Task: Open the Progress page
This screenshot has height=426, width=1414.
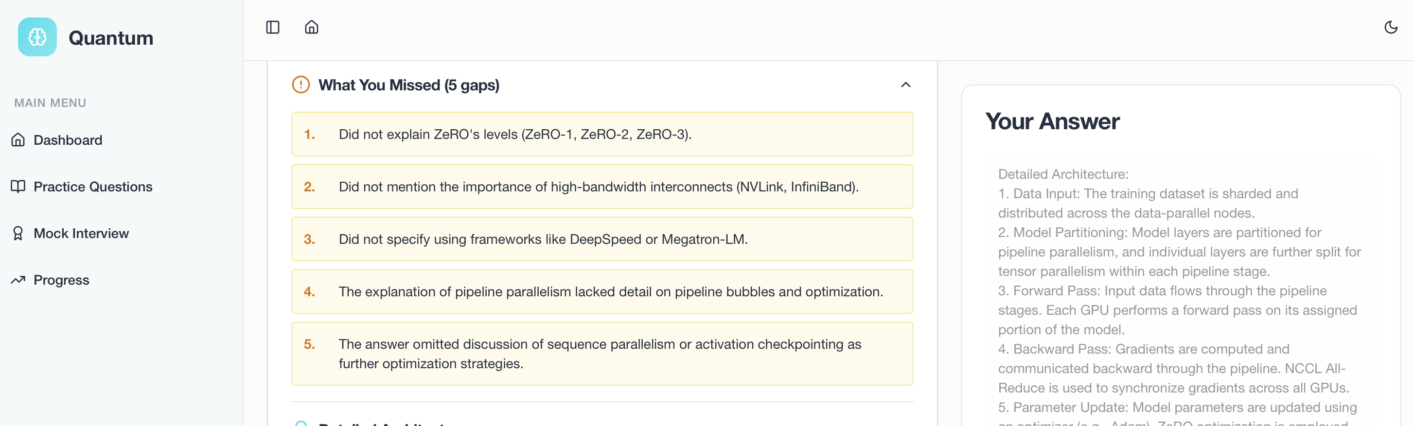Action: point(61,280)
